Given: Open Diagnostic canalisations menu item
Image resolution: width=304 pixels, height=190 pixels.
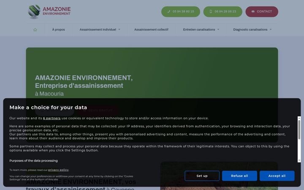Looking at the screenshot, I should [x=250, y=30].
